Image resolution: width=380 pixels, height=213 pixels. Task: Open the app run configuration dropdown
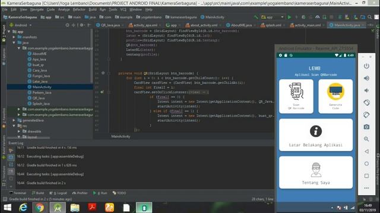click(273, 17)
